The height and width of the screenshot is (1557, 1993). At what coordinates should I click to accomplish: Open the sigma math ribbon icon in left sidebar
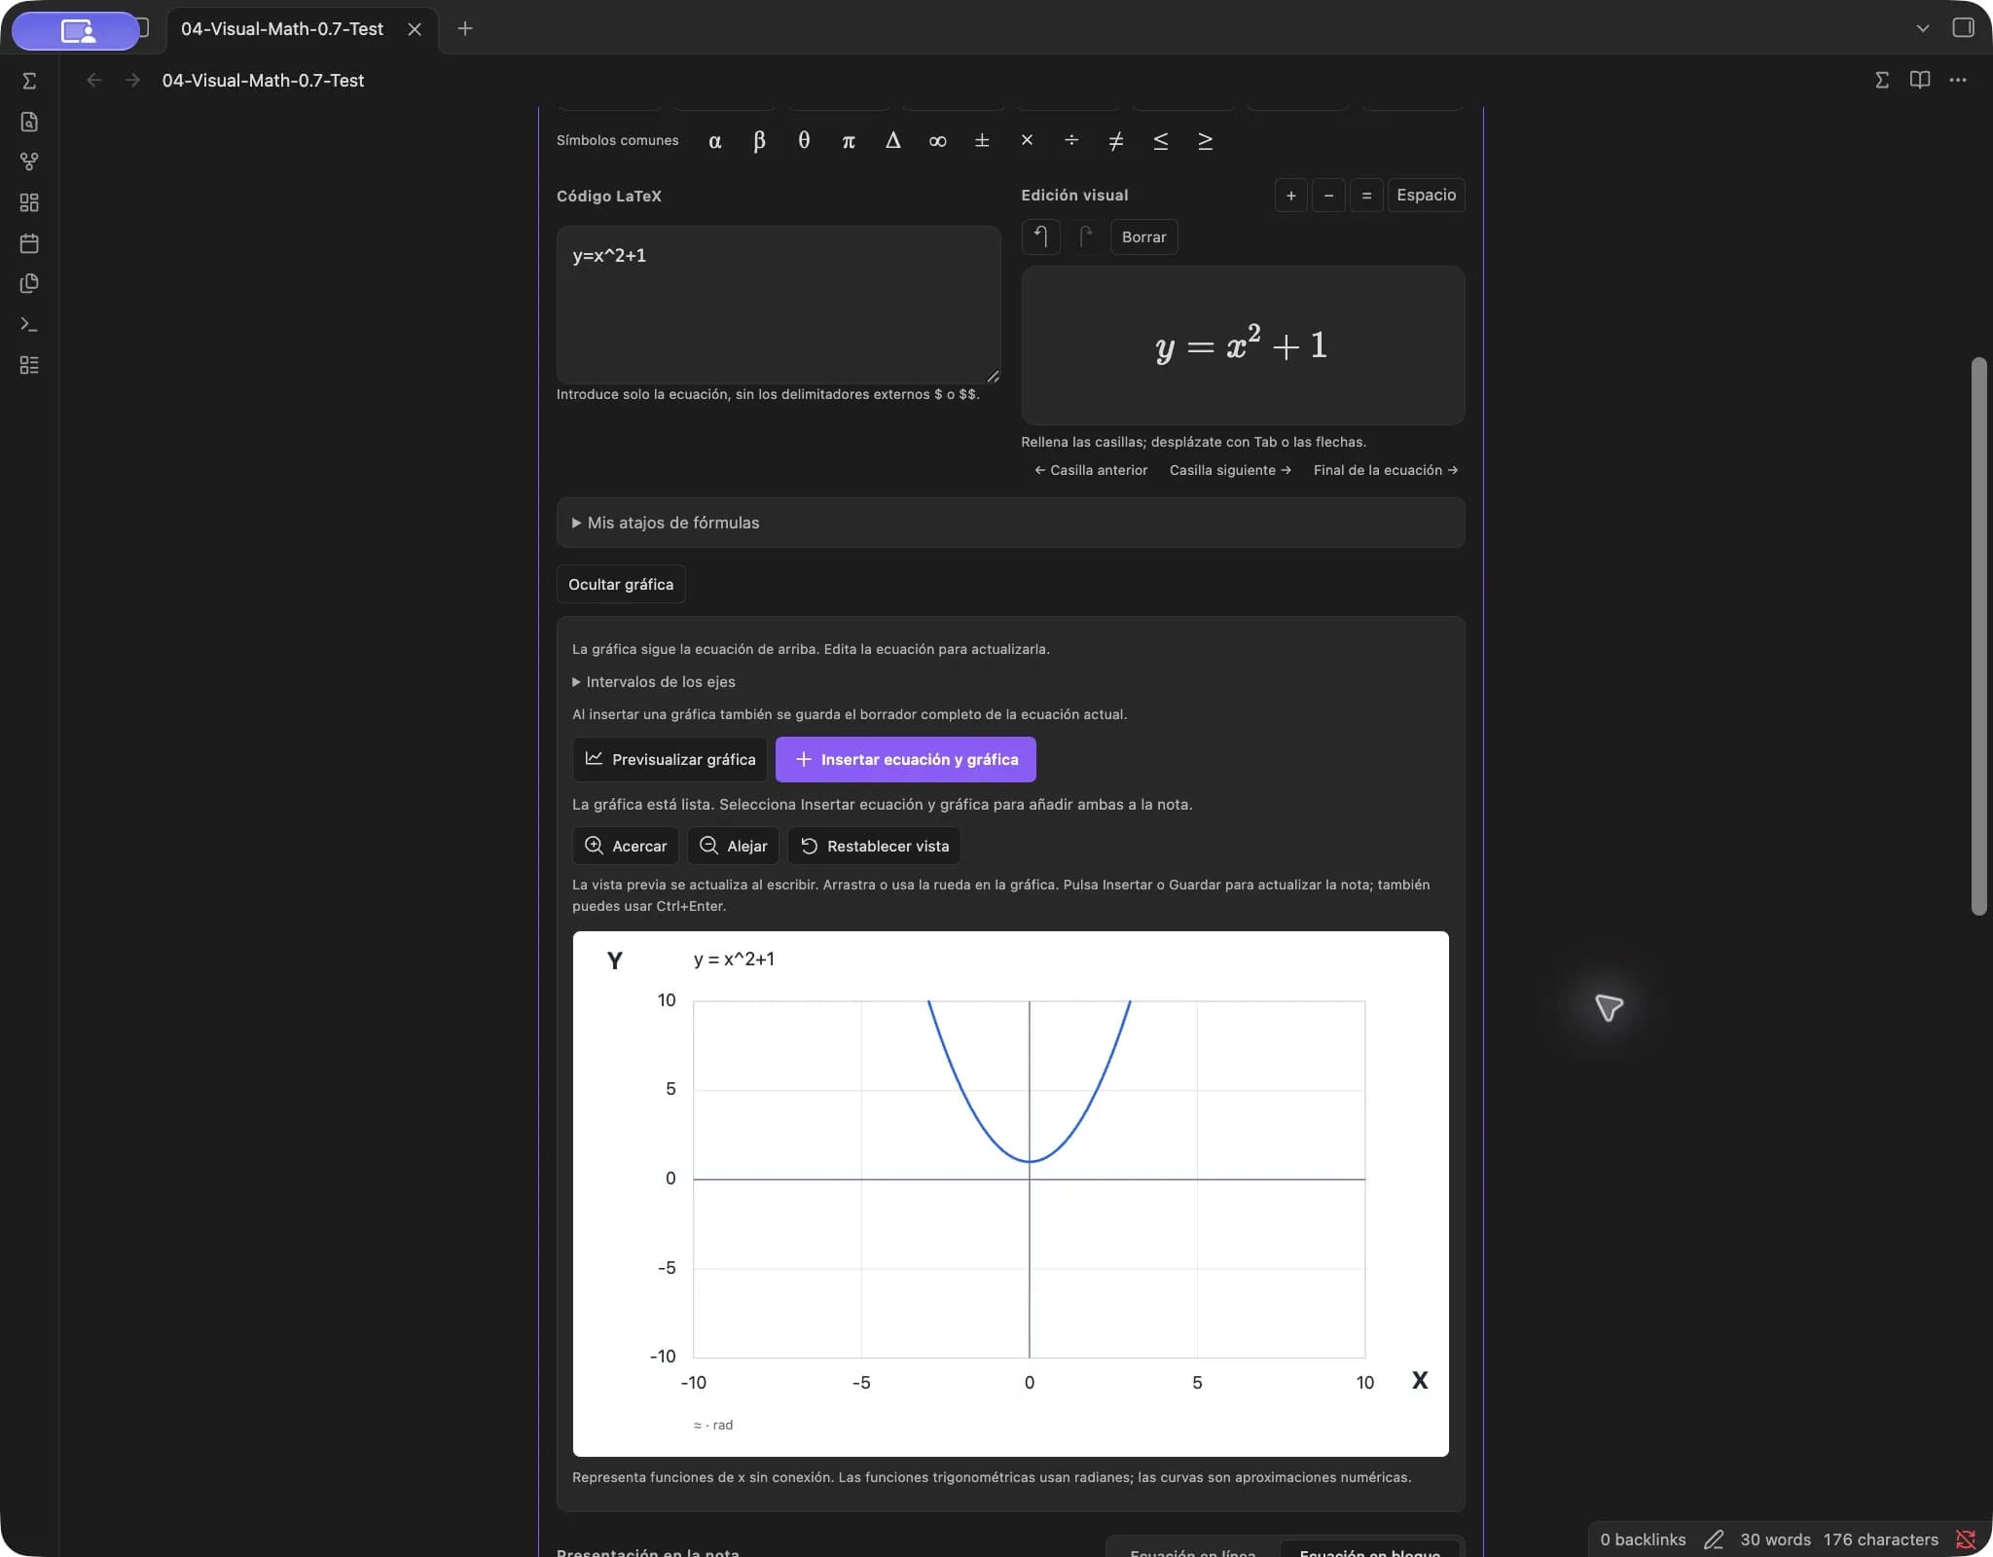coord(29,81)
